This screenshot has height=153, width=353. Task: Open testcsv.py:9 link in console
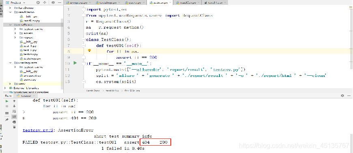[x=38, y=130]
